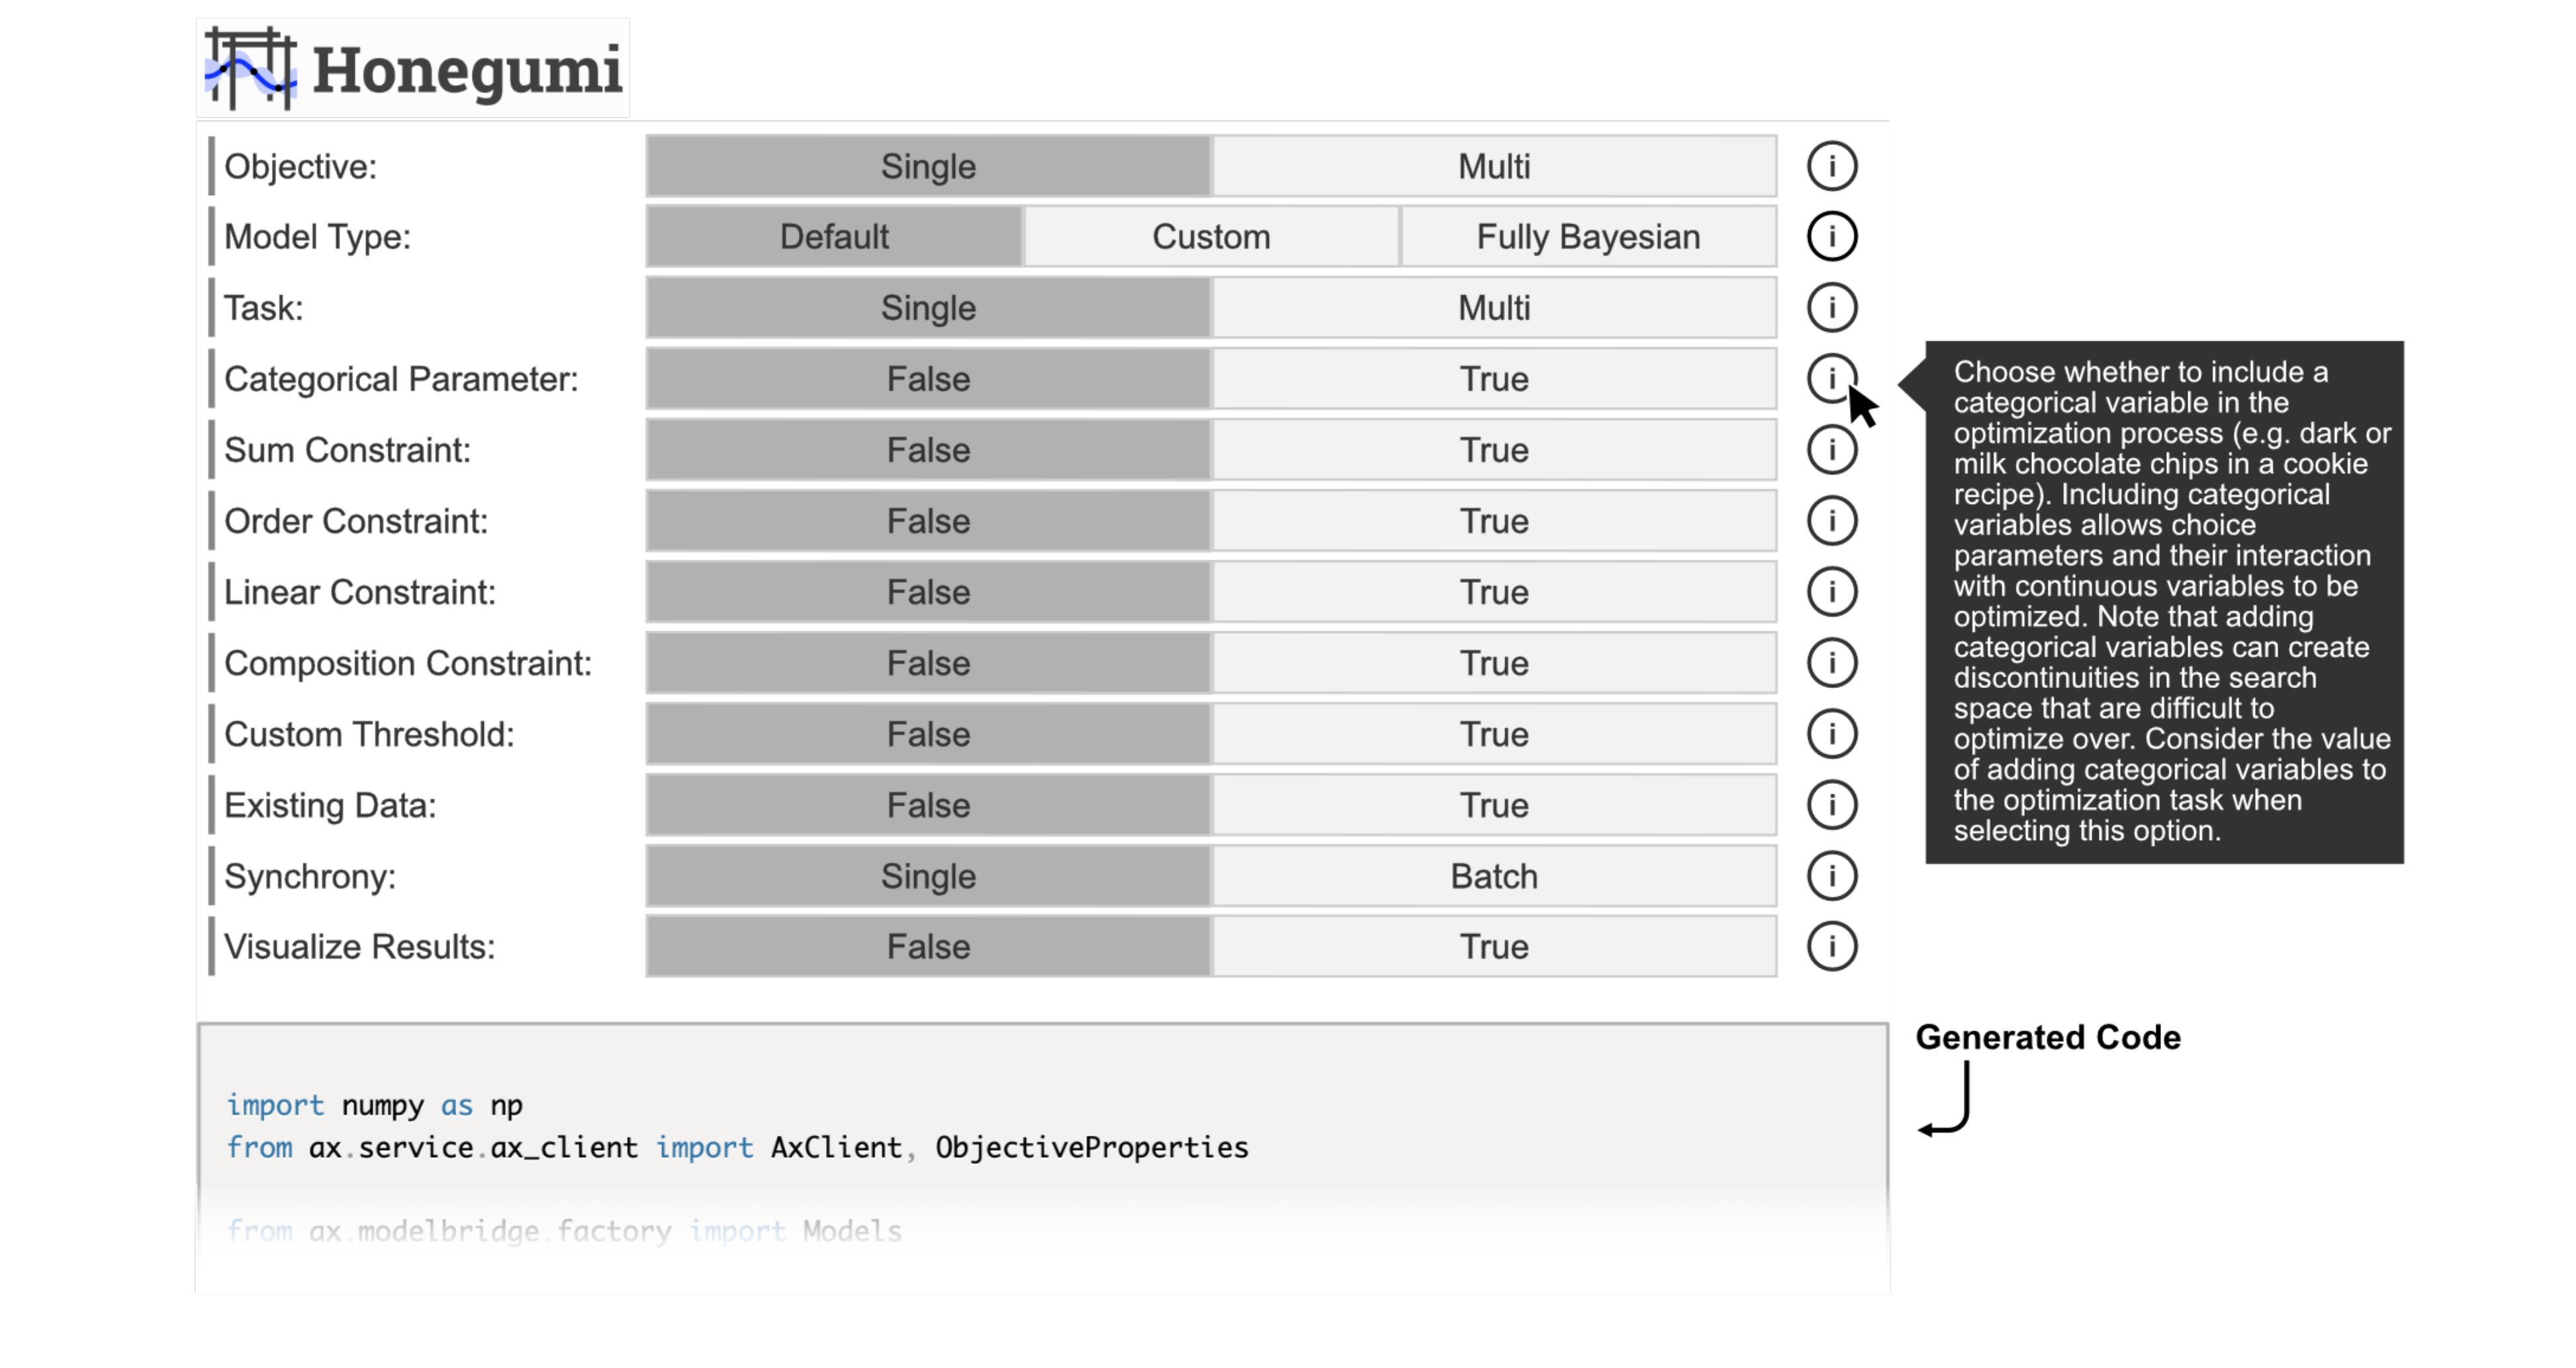
Task: Open the Model Type info icon
Action: coord(1831,237)
